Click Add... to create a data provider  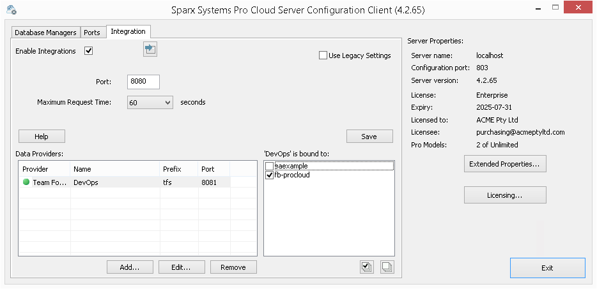[130, 267]
